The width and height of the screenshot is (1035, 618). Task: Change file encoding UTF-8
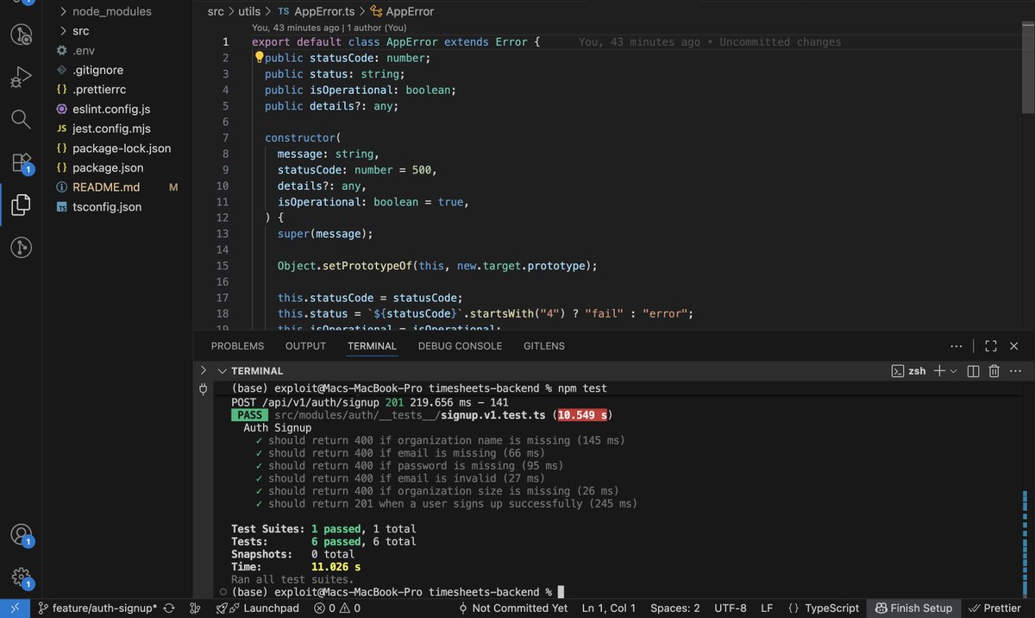pyautogui.click(x=730, y=608)
